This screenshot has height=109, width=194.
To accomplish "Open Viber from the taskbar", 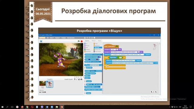I will click(42, 107).
